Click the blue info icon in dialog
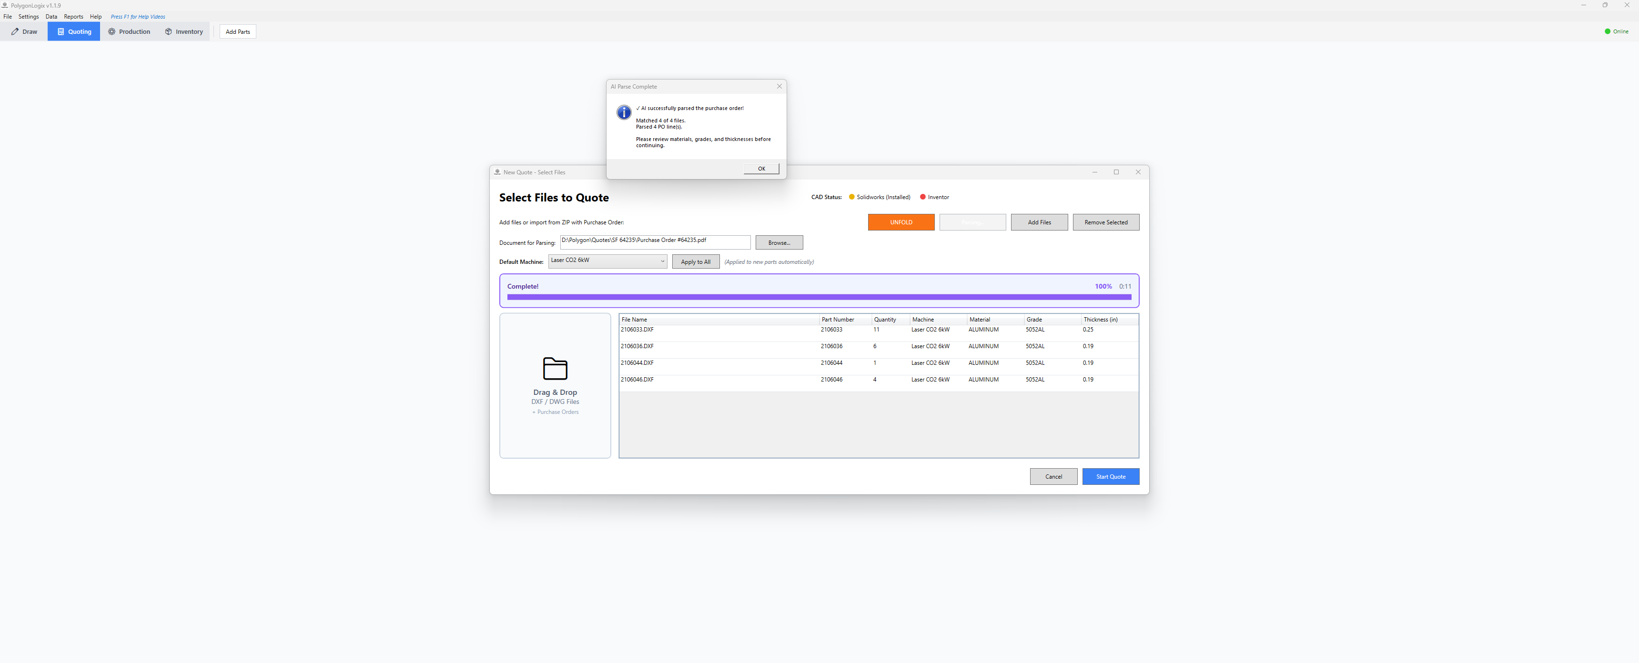This screenshot has height=663, width=1639. (x=624, y=112)
